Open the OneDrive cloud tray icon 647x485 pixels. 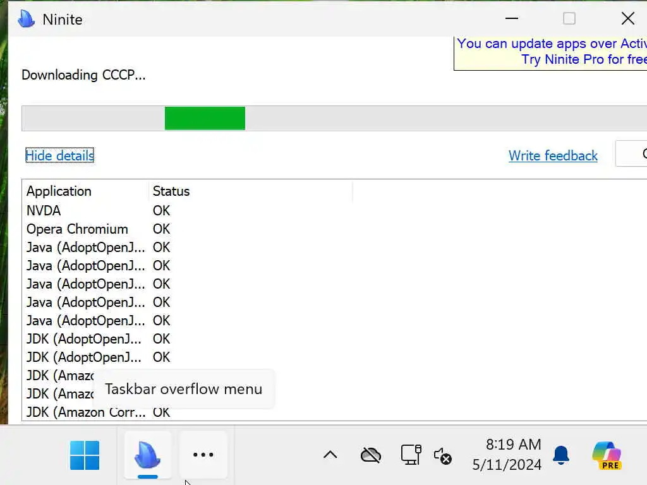[370, 455]
